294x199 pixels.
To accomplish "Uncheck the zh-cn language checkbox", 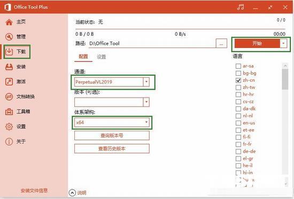I will click(238, 81).
